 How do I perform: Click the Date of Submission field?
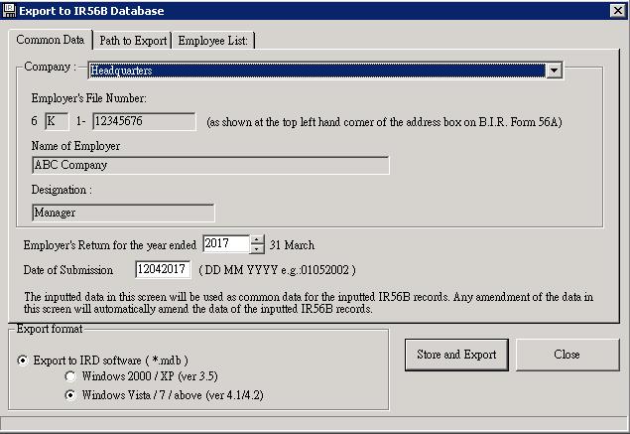point(163,269)
